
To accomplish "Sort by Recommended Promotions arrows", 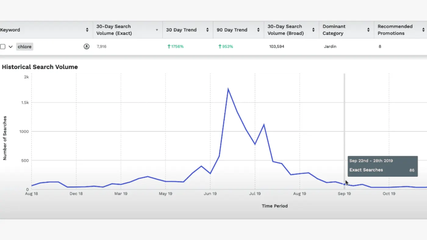I will (423, 30).
